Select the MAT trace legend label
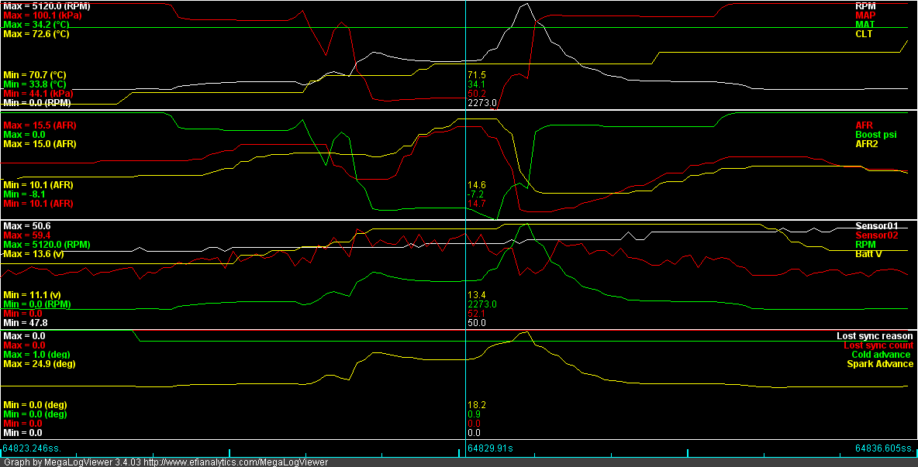 (x=865, y=24)
